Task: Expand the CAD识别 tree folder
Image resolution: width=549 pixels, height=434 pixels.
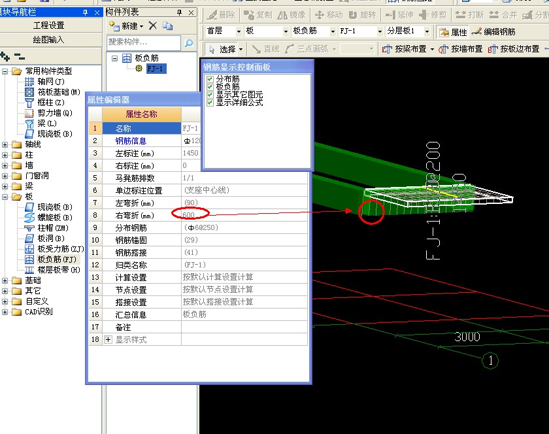Action: [x=5, y=312]
